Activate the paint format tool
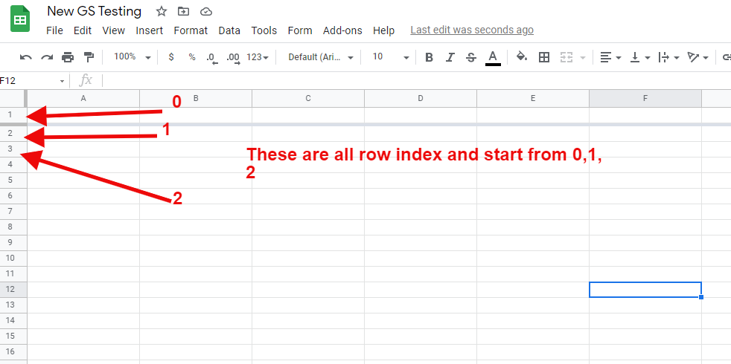 [89, 57]
